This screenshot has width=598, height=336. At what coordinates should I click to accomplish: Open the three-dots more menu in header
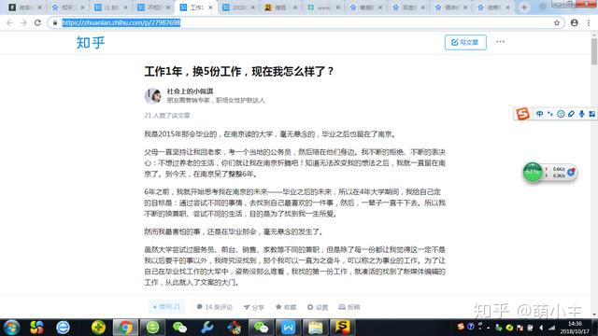pos(500,42)
